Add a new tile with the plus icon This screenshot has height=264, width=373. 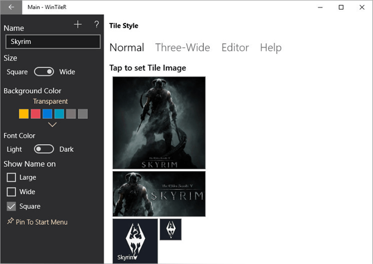click(x=78, y=24)
